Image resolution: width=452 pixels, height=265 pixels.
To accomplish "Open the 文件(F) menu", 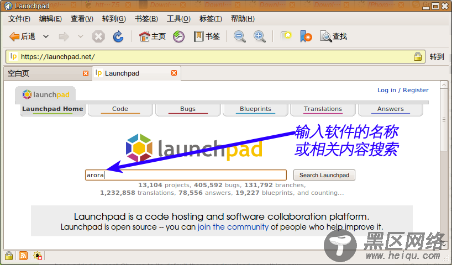I will (x=19, y=19).
